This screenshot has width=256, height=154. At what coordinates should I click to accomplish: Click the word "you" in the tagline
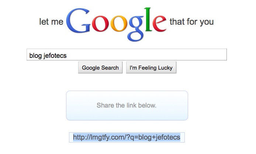207,22
